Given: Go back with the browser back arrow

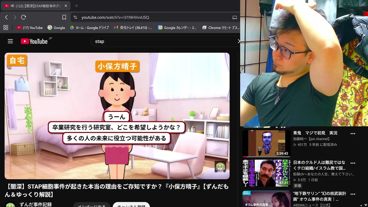Looking at the screenshot, I should tap(6, 17).
